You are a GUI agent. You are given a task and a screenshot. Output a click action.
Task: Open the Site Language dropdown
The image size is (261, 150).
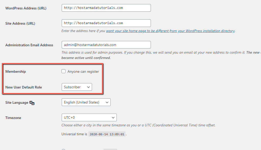coord(86,102)
